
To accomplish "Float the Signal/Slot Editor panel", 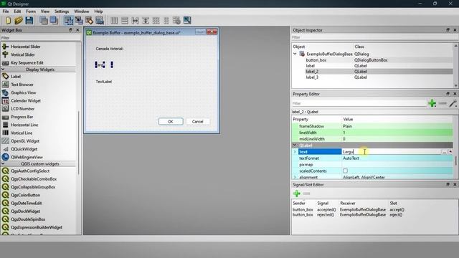I will [448, 184].
